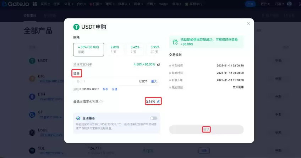Click the gift icon in bonus banner
The image size is (301, 158).
click(x=175, y=42)
